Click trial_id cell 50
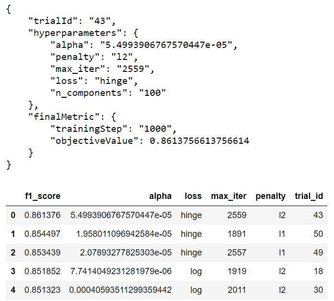The height and width of the screenshot is (301, 334). coord(318,234)
